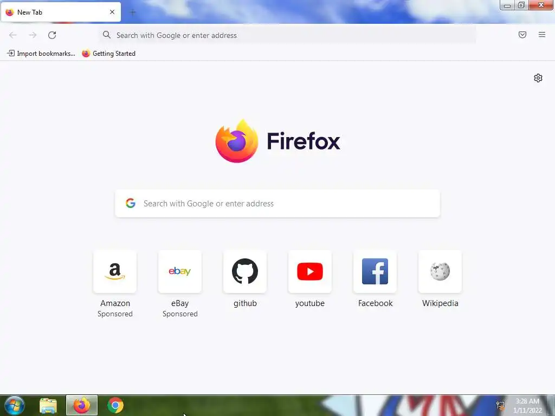Restore down the Firefox window
The height and width of the screenshot is (416, 555).
[x=521, y=5]
